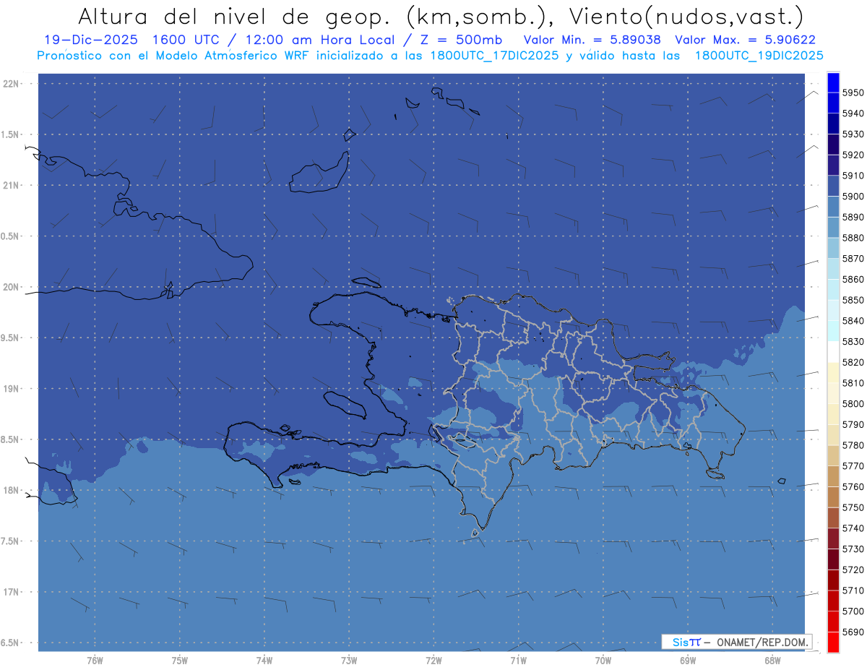Click the 72W longitude axis label

(x=433, y=661)
